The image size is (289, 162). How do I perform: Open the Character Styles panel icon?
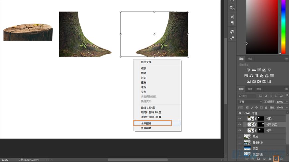[x=232, y=38]
